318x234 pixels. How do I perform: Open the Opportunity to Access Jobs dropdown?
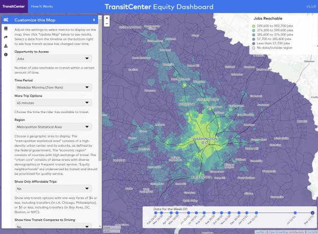(54, 58)
